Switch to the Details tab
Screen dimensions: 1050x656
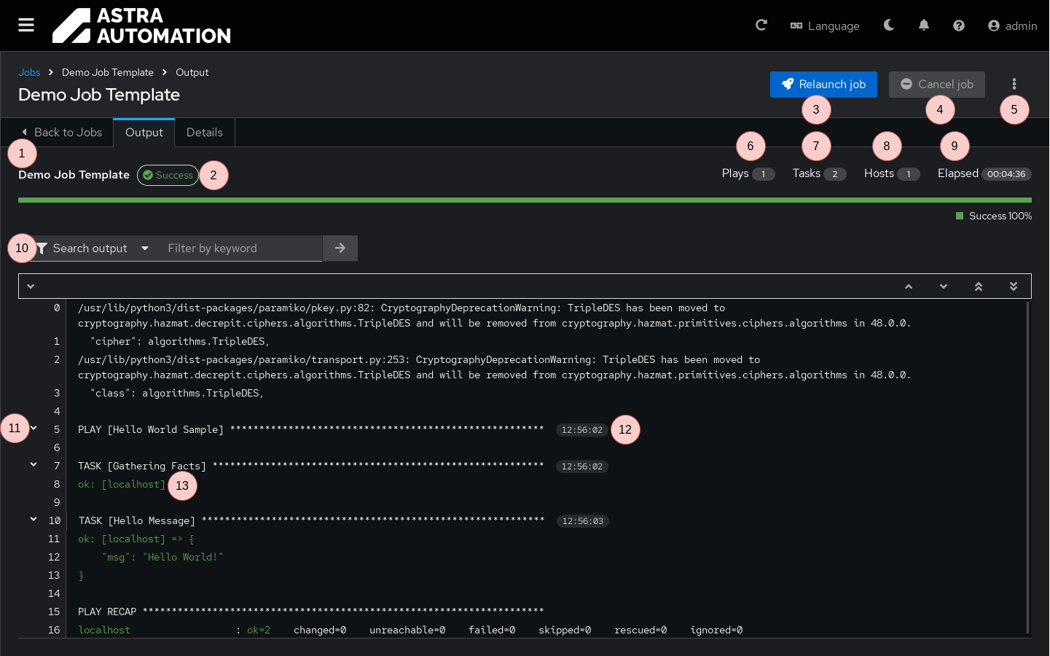coord(205,133)
